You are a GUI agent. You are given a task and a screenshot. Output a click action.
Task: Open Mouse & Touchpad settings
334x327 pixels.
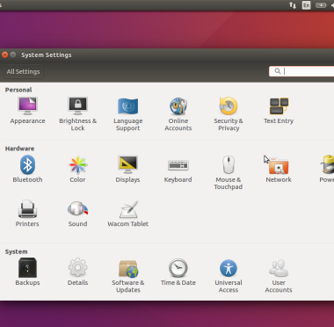pos(229,173)
